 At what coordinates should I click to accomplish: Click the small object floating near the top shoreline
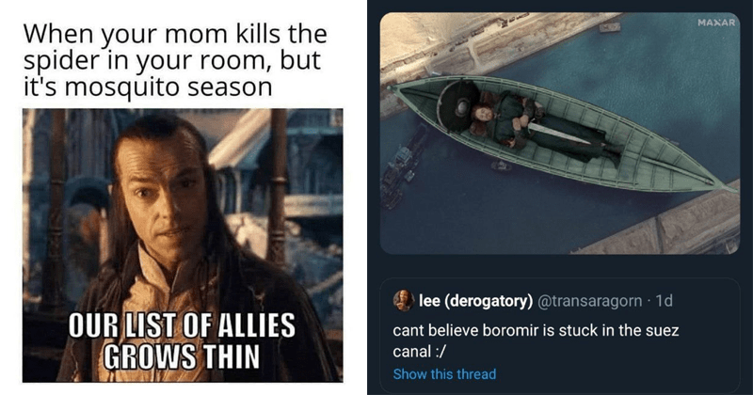609,27
